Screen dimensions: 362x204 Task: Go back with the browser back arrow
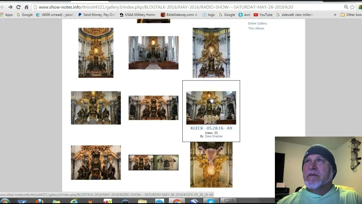[2, 7]
